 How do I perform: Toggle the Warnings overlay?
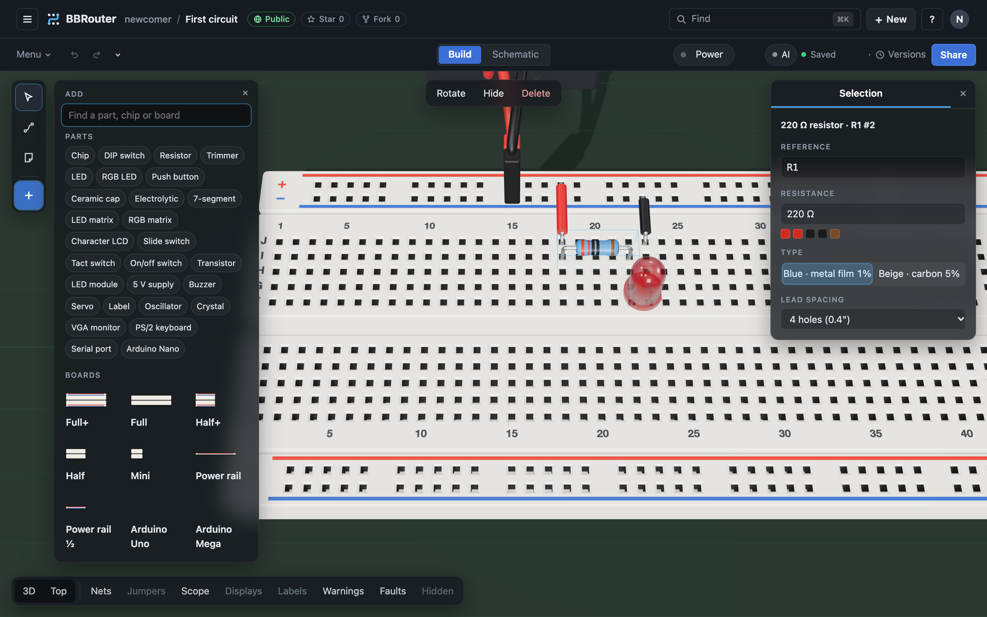[343, 591]
